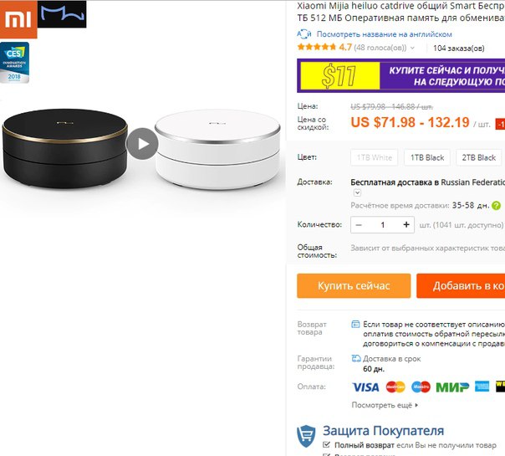Click the Visa payment icon
Image resolution: width=505 pixels, height=456 pixels.
click(365, 387)
